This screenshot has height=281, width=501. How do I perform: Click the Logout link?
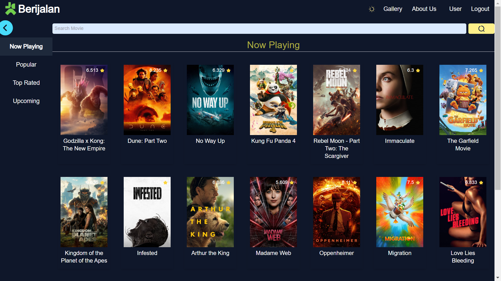tap(480, 9)
